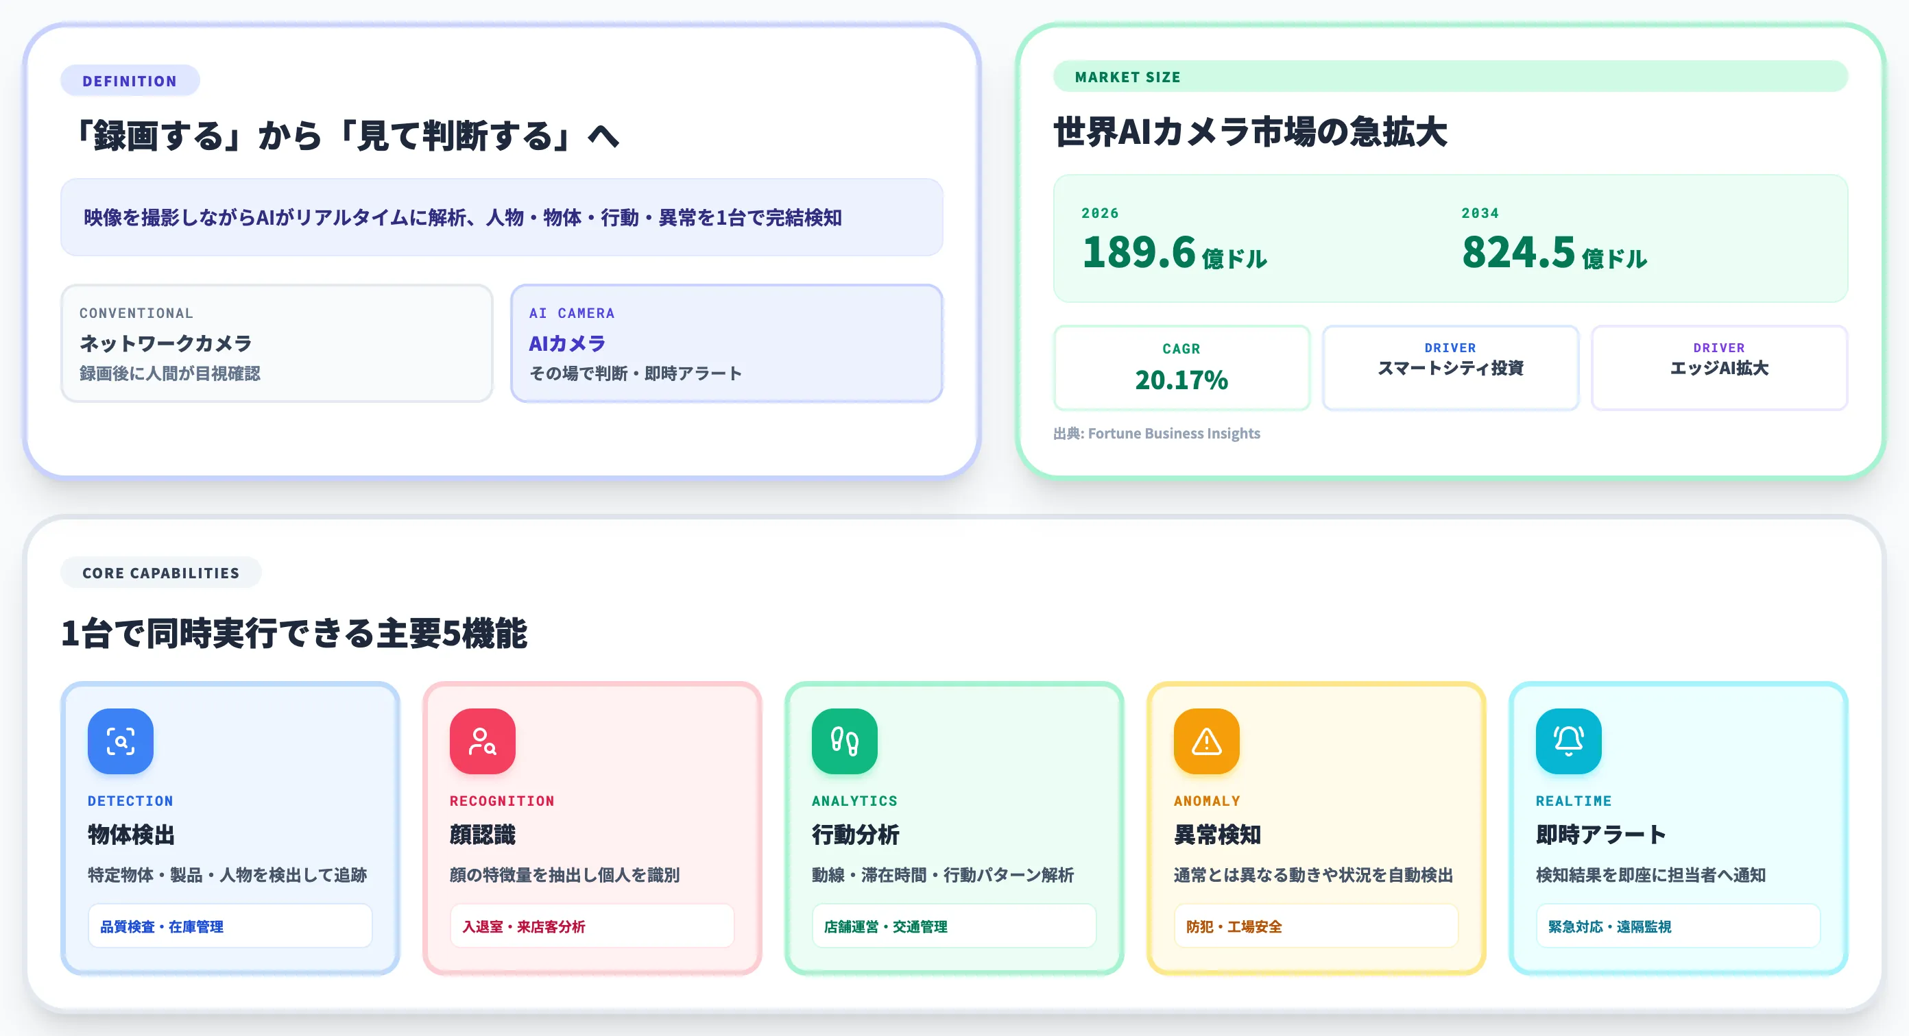Click the 防犯・工場安全 tag
The width and height of the screenshot is (1909, 1036).
[1316, 926]
